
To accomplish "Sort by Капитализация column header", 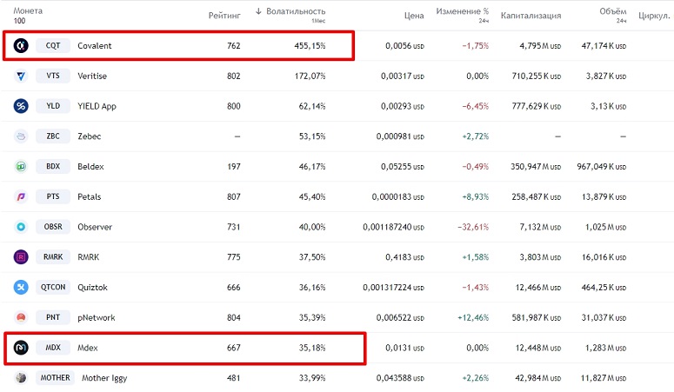I will coord(531,15).
